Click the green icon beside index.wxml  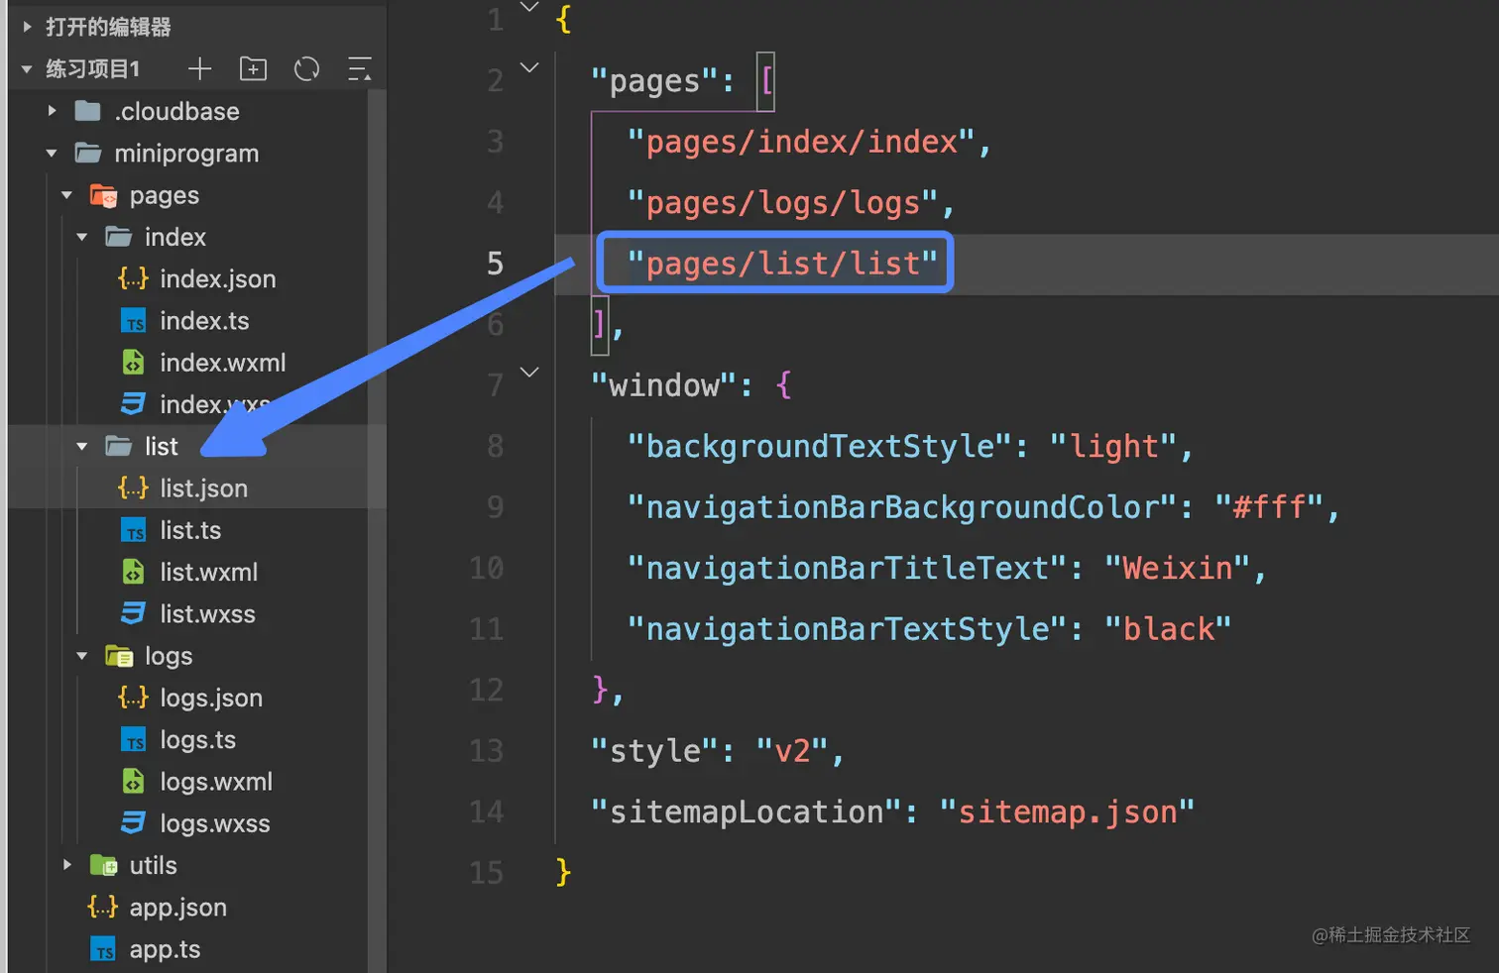pos(133,363)
